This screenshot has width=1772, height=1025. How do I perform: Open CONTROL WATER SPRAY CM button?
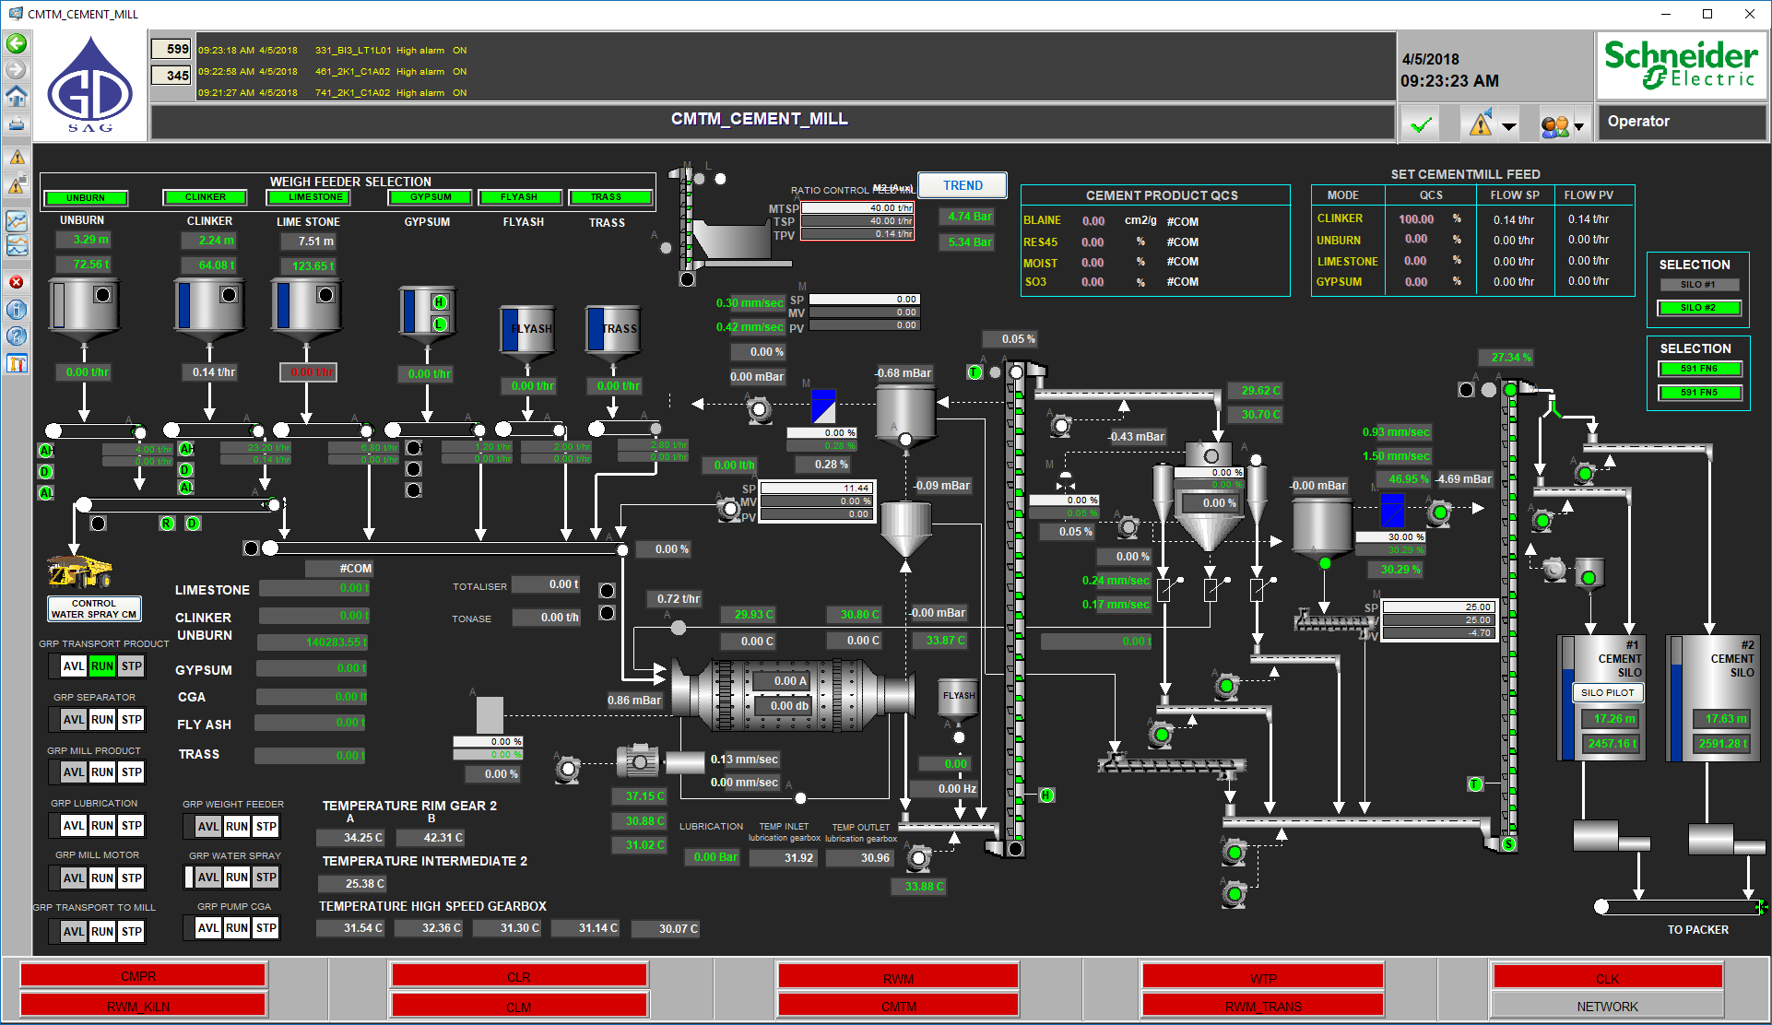[94, 608]
